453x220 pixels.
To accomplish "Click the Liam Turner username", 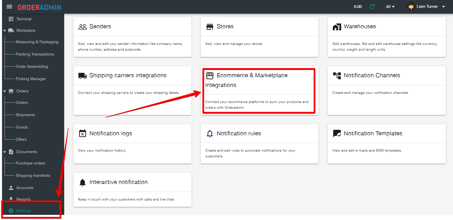I will (x=427, y=6).
